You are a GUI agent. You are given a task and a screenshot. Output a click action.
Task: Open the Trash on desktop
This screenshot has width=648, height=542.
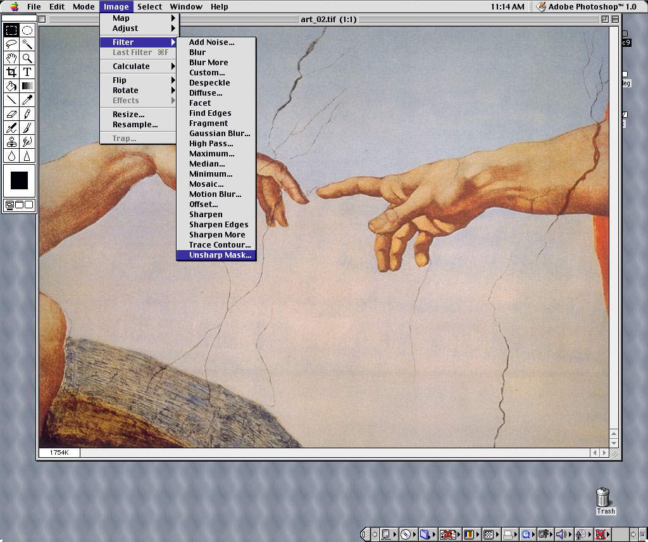pos(604,501)
